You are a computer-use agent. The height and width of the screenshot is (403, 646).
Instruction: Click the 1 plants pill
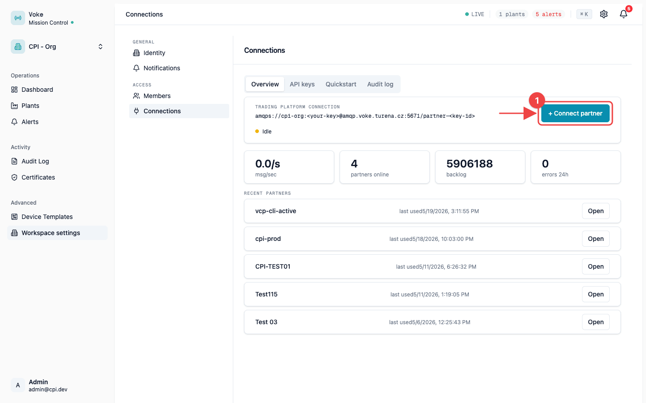pos(512,14)
